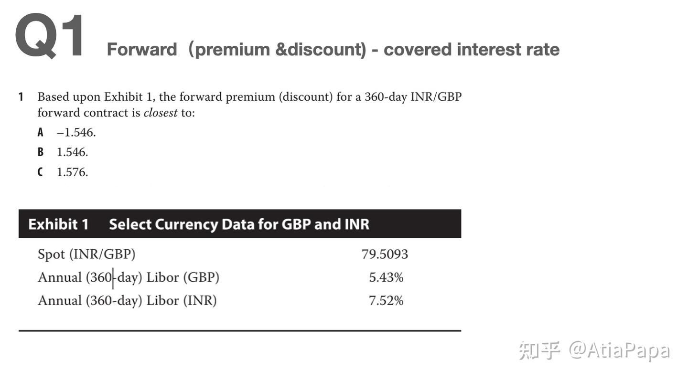The height and width of the screenshot is (381, 688).
Task: Click the 5.43% GBP Libor value
Action: (386, 277)
